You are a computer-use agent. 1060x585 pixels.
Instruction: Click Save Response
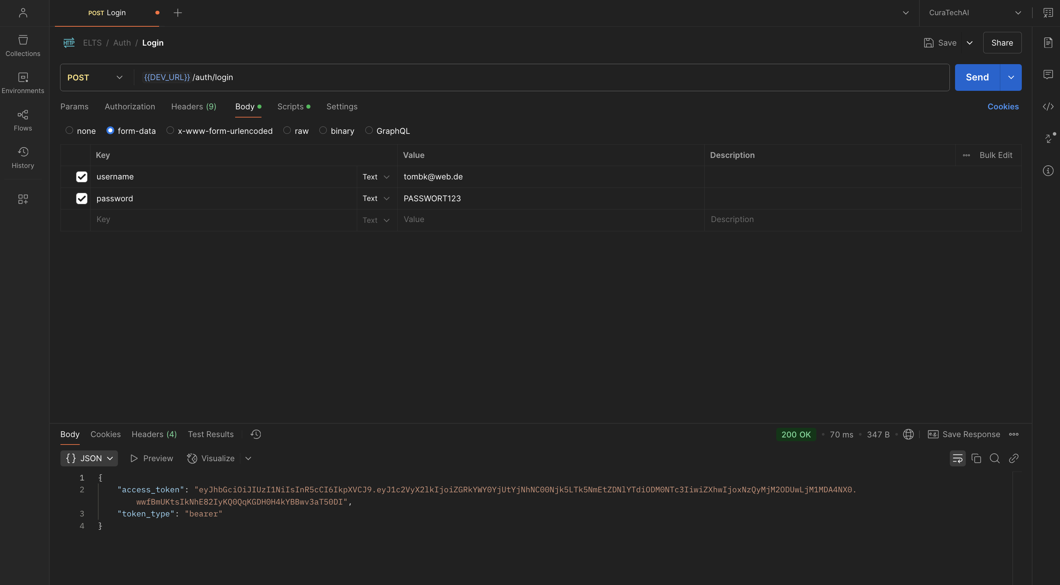[964, 434]
